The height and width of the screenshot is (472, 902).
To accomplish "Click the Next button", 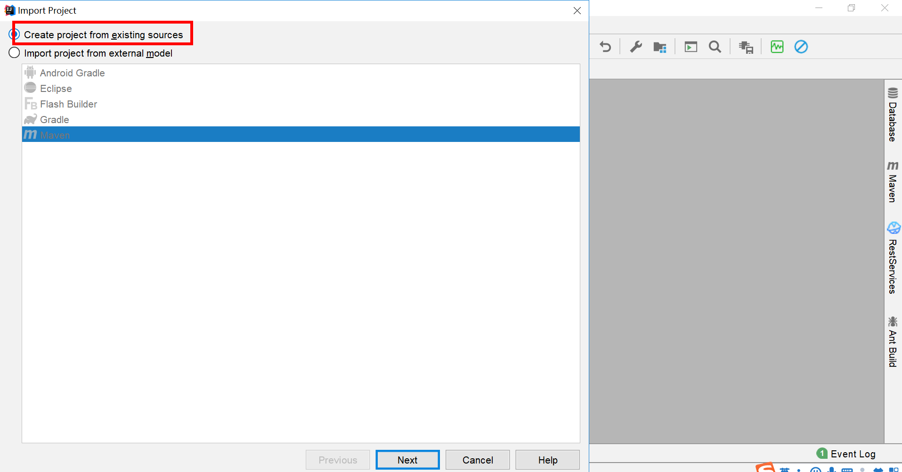I will (x=407, y=460).
